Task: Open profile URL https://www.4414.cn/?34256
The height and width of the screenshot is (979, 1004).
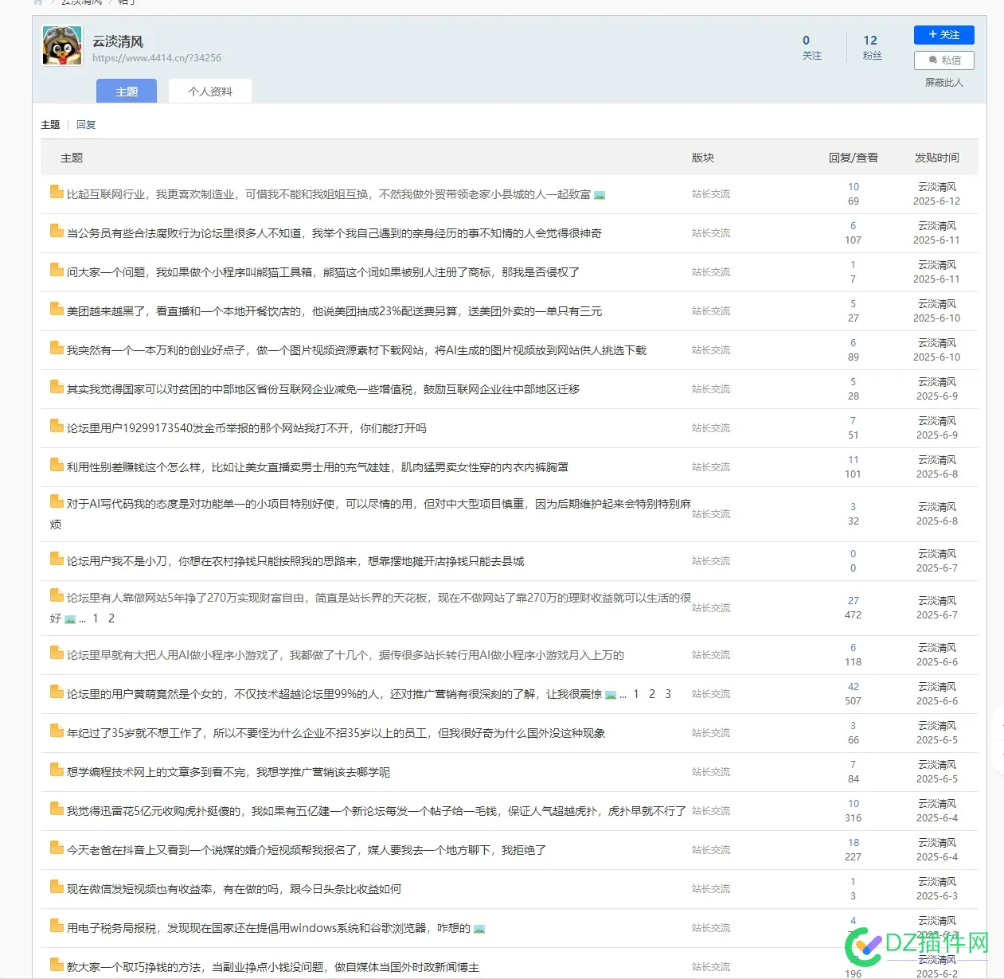Action: (157, 58)
